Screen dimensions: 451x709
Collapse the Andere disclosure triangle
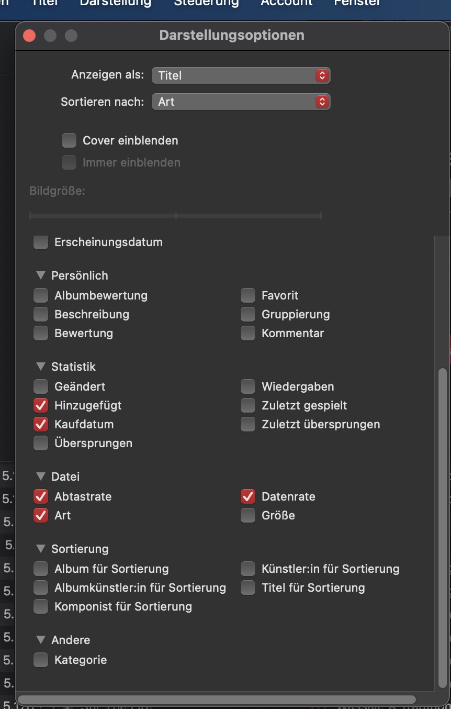[x=41, y=640]
